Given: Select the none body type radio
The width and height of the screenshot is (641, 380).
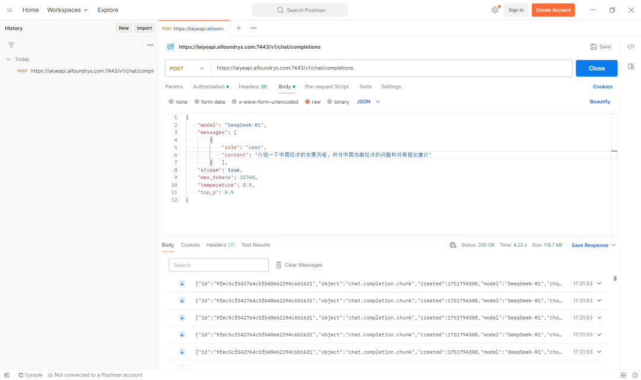Looking at the screenshot, I should point(171,101).
